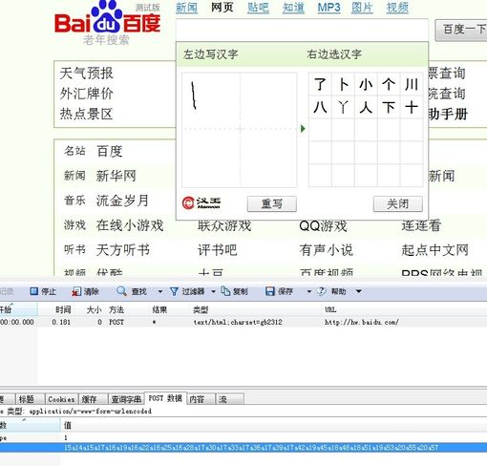The height and width of the screenshot is (466, 487).
Task: Open the 查找 find magnifier tool
Action: (121, 291)
